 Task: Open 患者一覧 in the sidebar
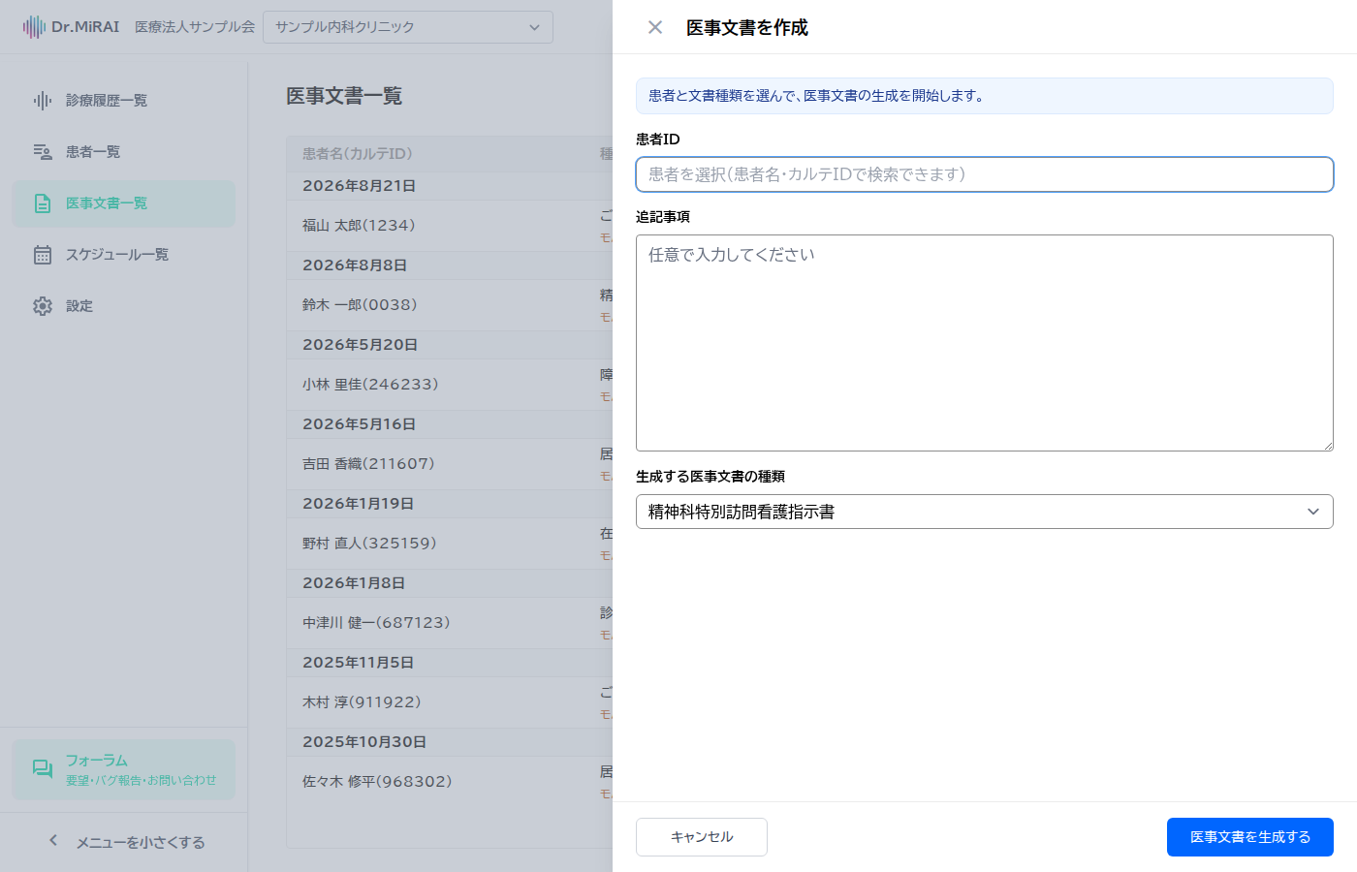124,152
